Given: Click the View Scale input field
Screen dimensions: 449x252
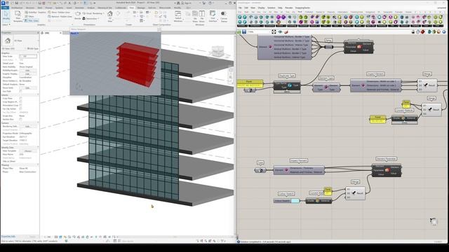Looking at the screenshot, I should click(28, 57).
